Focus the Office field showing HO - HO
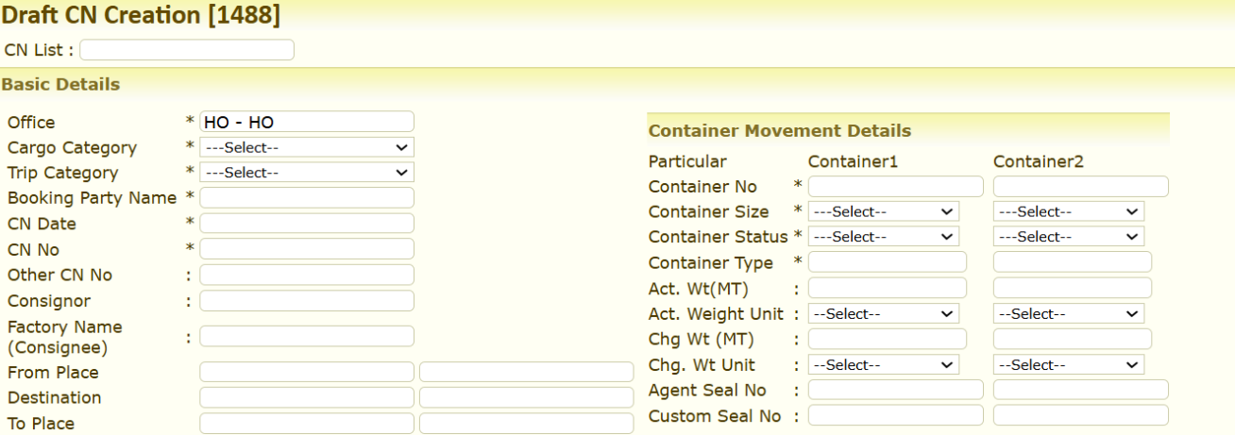The image size is (1235, 435). pyautogui.click(x=306, y=122)
